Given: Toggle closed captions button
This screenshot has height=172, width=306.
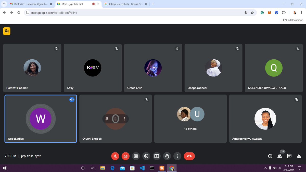Looking at the screenshot, I should pyautogui.click(x=136, y=156).
